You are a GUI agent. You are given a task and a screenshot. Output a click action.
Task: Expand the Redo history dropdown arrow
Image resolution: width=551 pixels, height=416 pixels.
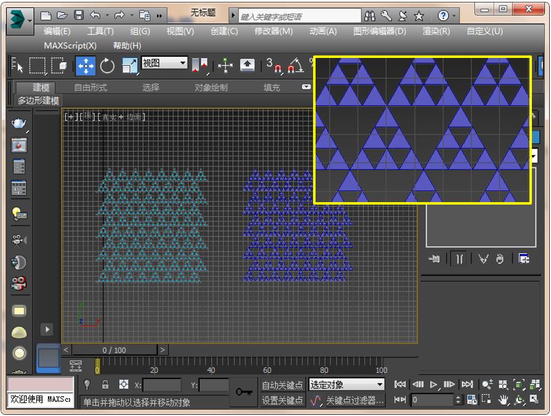coord(131,15)
